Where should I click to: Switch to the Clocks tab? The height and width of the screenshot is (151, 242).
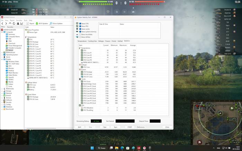[x=114, y=41]
